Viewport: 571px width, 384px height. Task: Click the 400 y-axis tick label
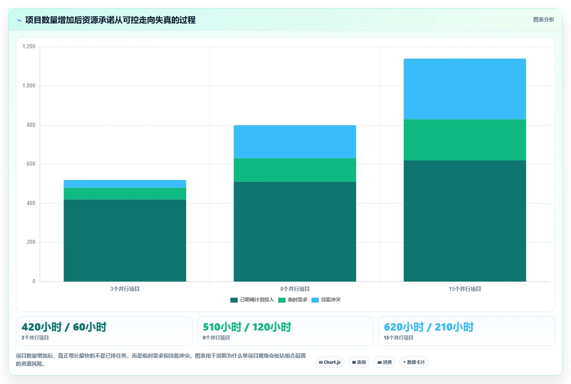click(x=31, y=203)
